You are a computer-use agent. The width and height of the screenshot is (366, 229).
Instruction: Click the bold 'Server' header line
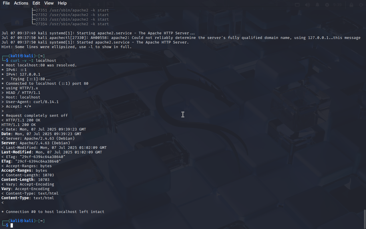tap(36, 143)
